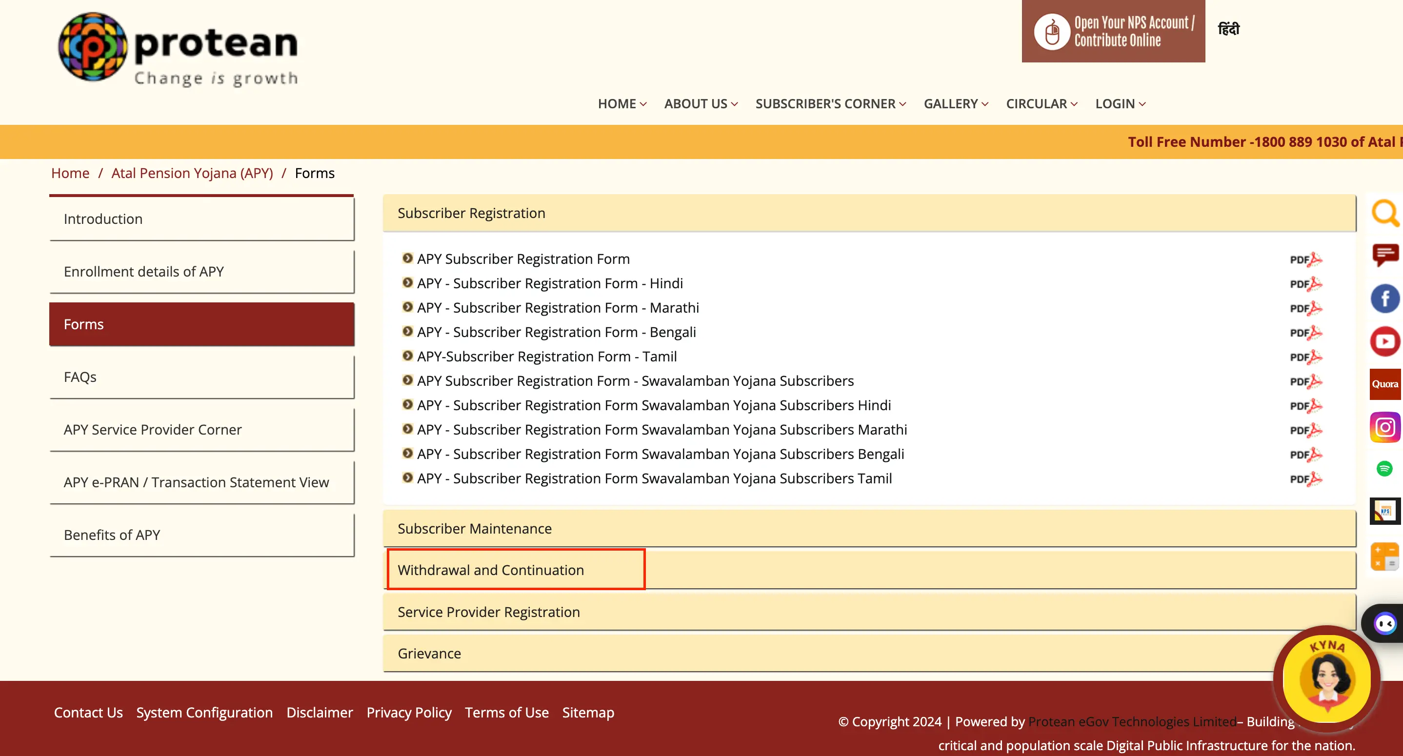
Task: Expand the HOME menu dropdown
Action: (622, 104)
